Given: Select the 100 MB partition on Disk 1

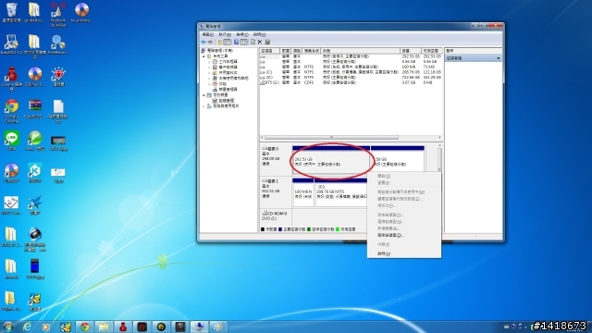Looking at the screenshot, I should [x=303, y=192].
